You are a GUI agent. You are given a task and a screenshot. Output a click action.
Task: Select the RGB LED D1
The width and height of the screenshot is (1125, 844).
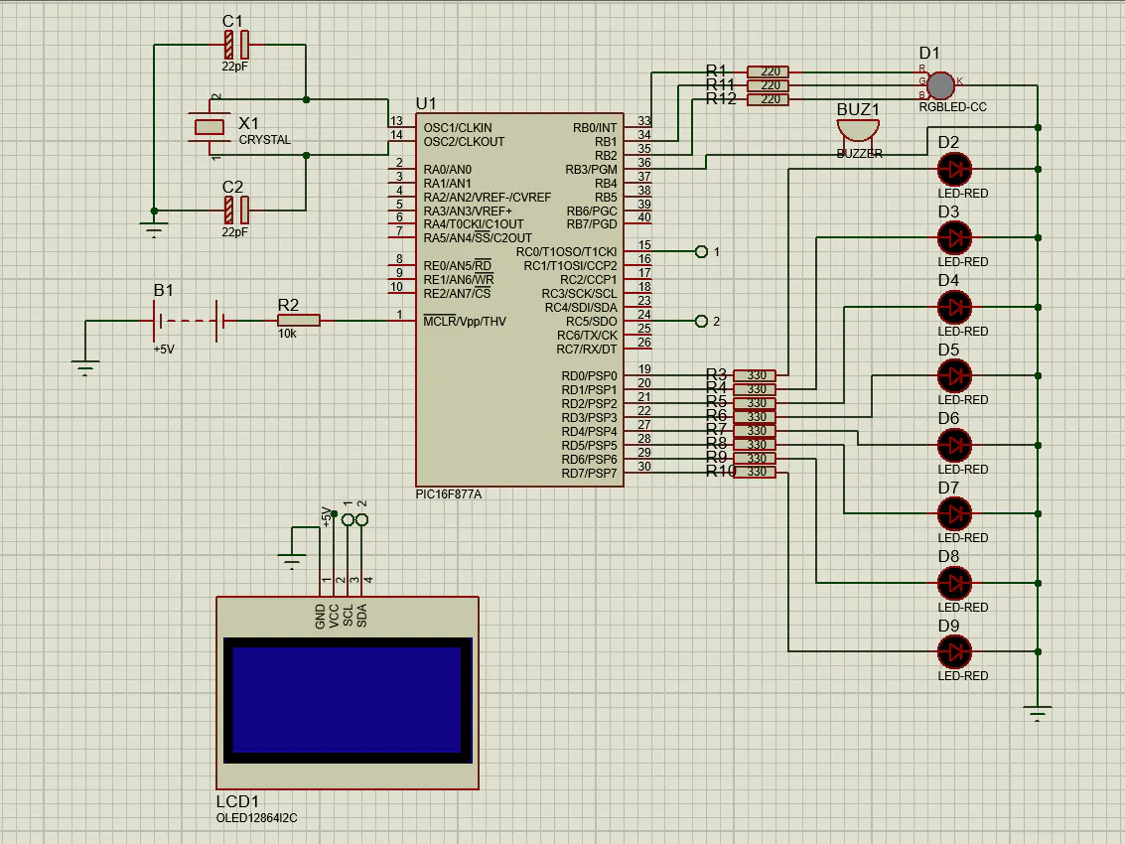[x=940, y=85]
